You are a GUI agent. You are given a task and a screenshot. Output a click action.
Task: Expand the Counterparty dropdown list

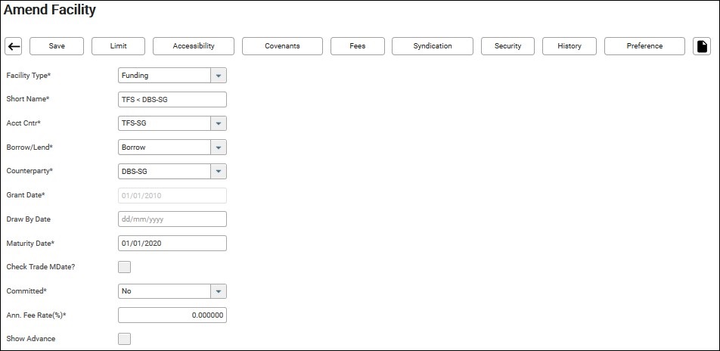pyautogui.click(x=218, y=171)
